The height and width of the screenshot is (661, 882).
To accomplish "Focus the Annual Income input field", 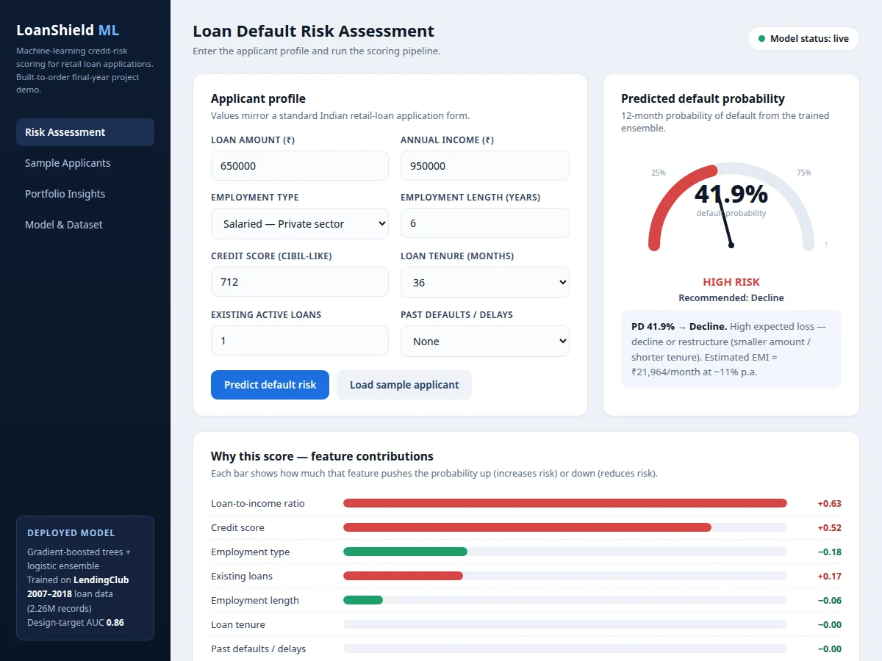I will pos(485,166).
